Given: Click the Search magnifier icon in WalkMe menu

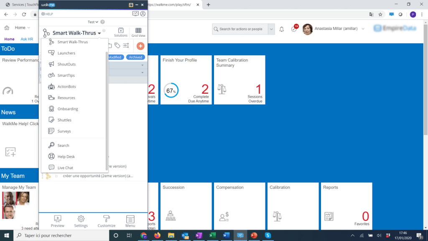Looking at the screenshot, I should point(51,145).
